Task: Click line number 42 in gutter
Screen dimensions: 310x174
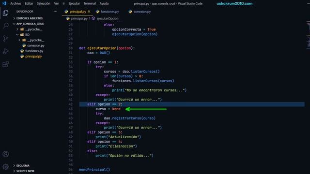Action: pyautogui.click(x=71, y=104)
